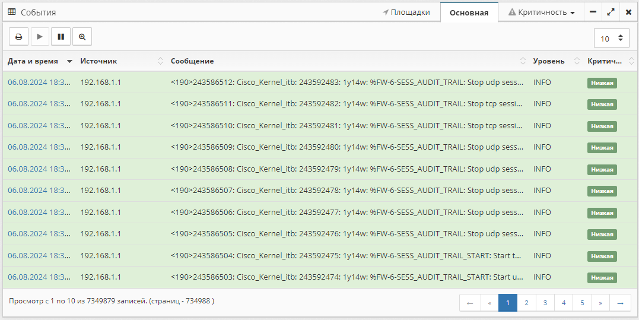The image size is (639, 320).
Task: Click the table grid icon beside События
Action: click(x=12, y=12)
